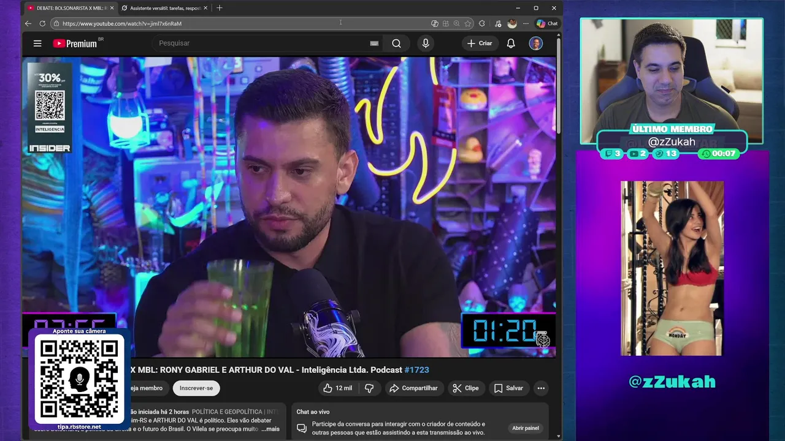Create a clip with Clipe button
The height and width of the screenshot is (441, 785).
pos(465,388)
